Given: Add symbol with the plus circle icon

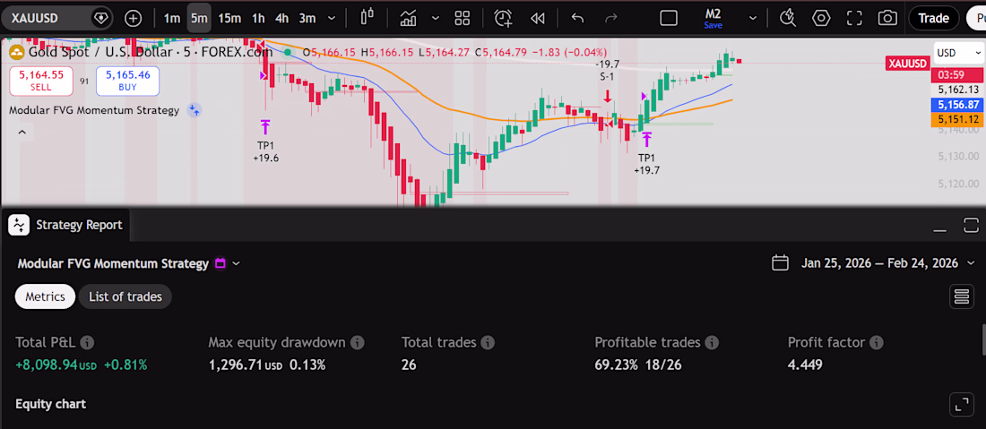Looking at the screenshot, I should tap(134, 18).
